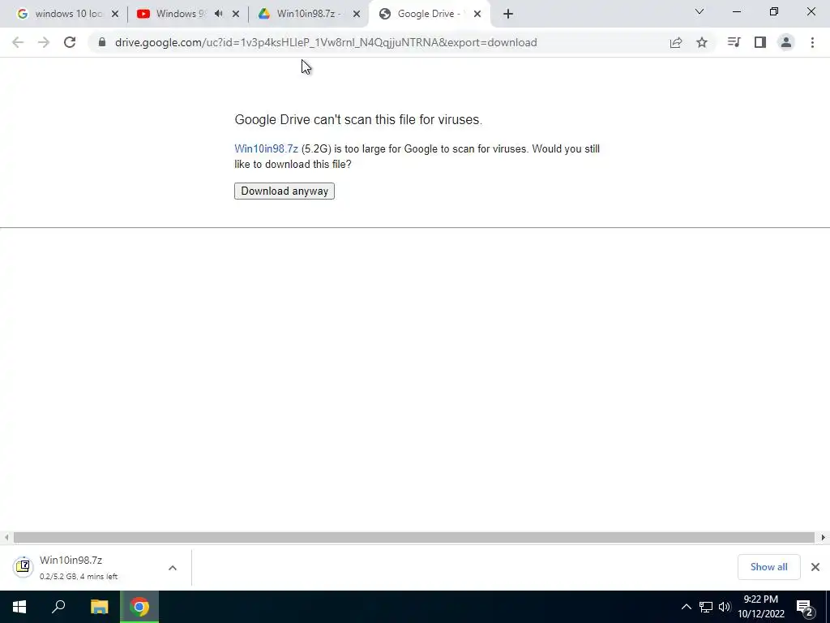The width and height of the screenshot is (830, 623).
Task: Close the Win10in98.7z Drive tab
Action: [357, 14]
